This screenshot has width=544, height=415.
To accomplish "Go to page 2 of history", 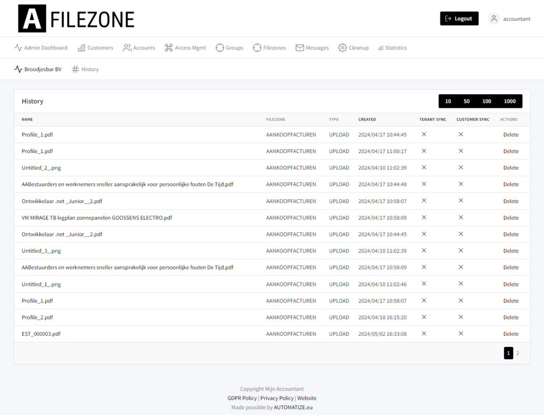I will coord(517,353).
